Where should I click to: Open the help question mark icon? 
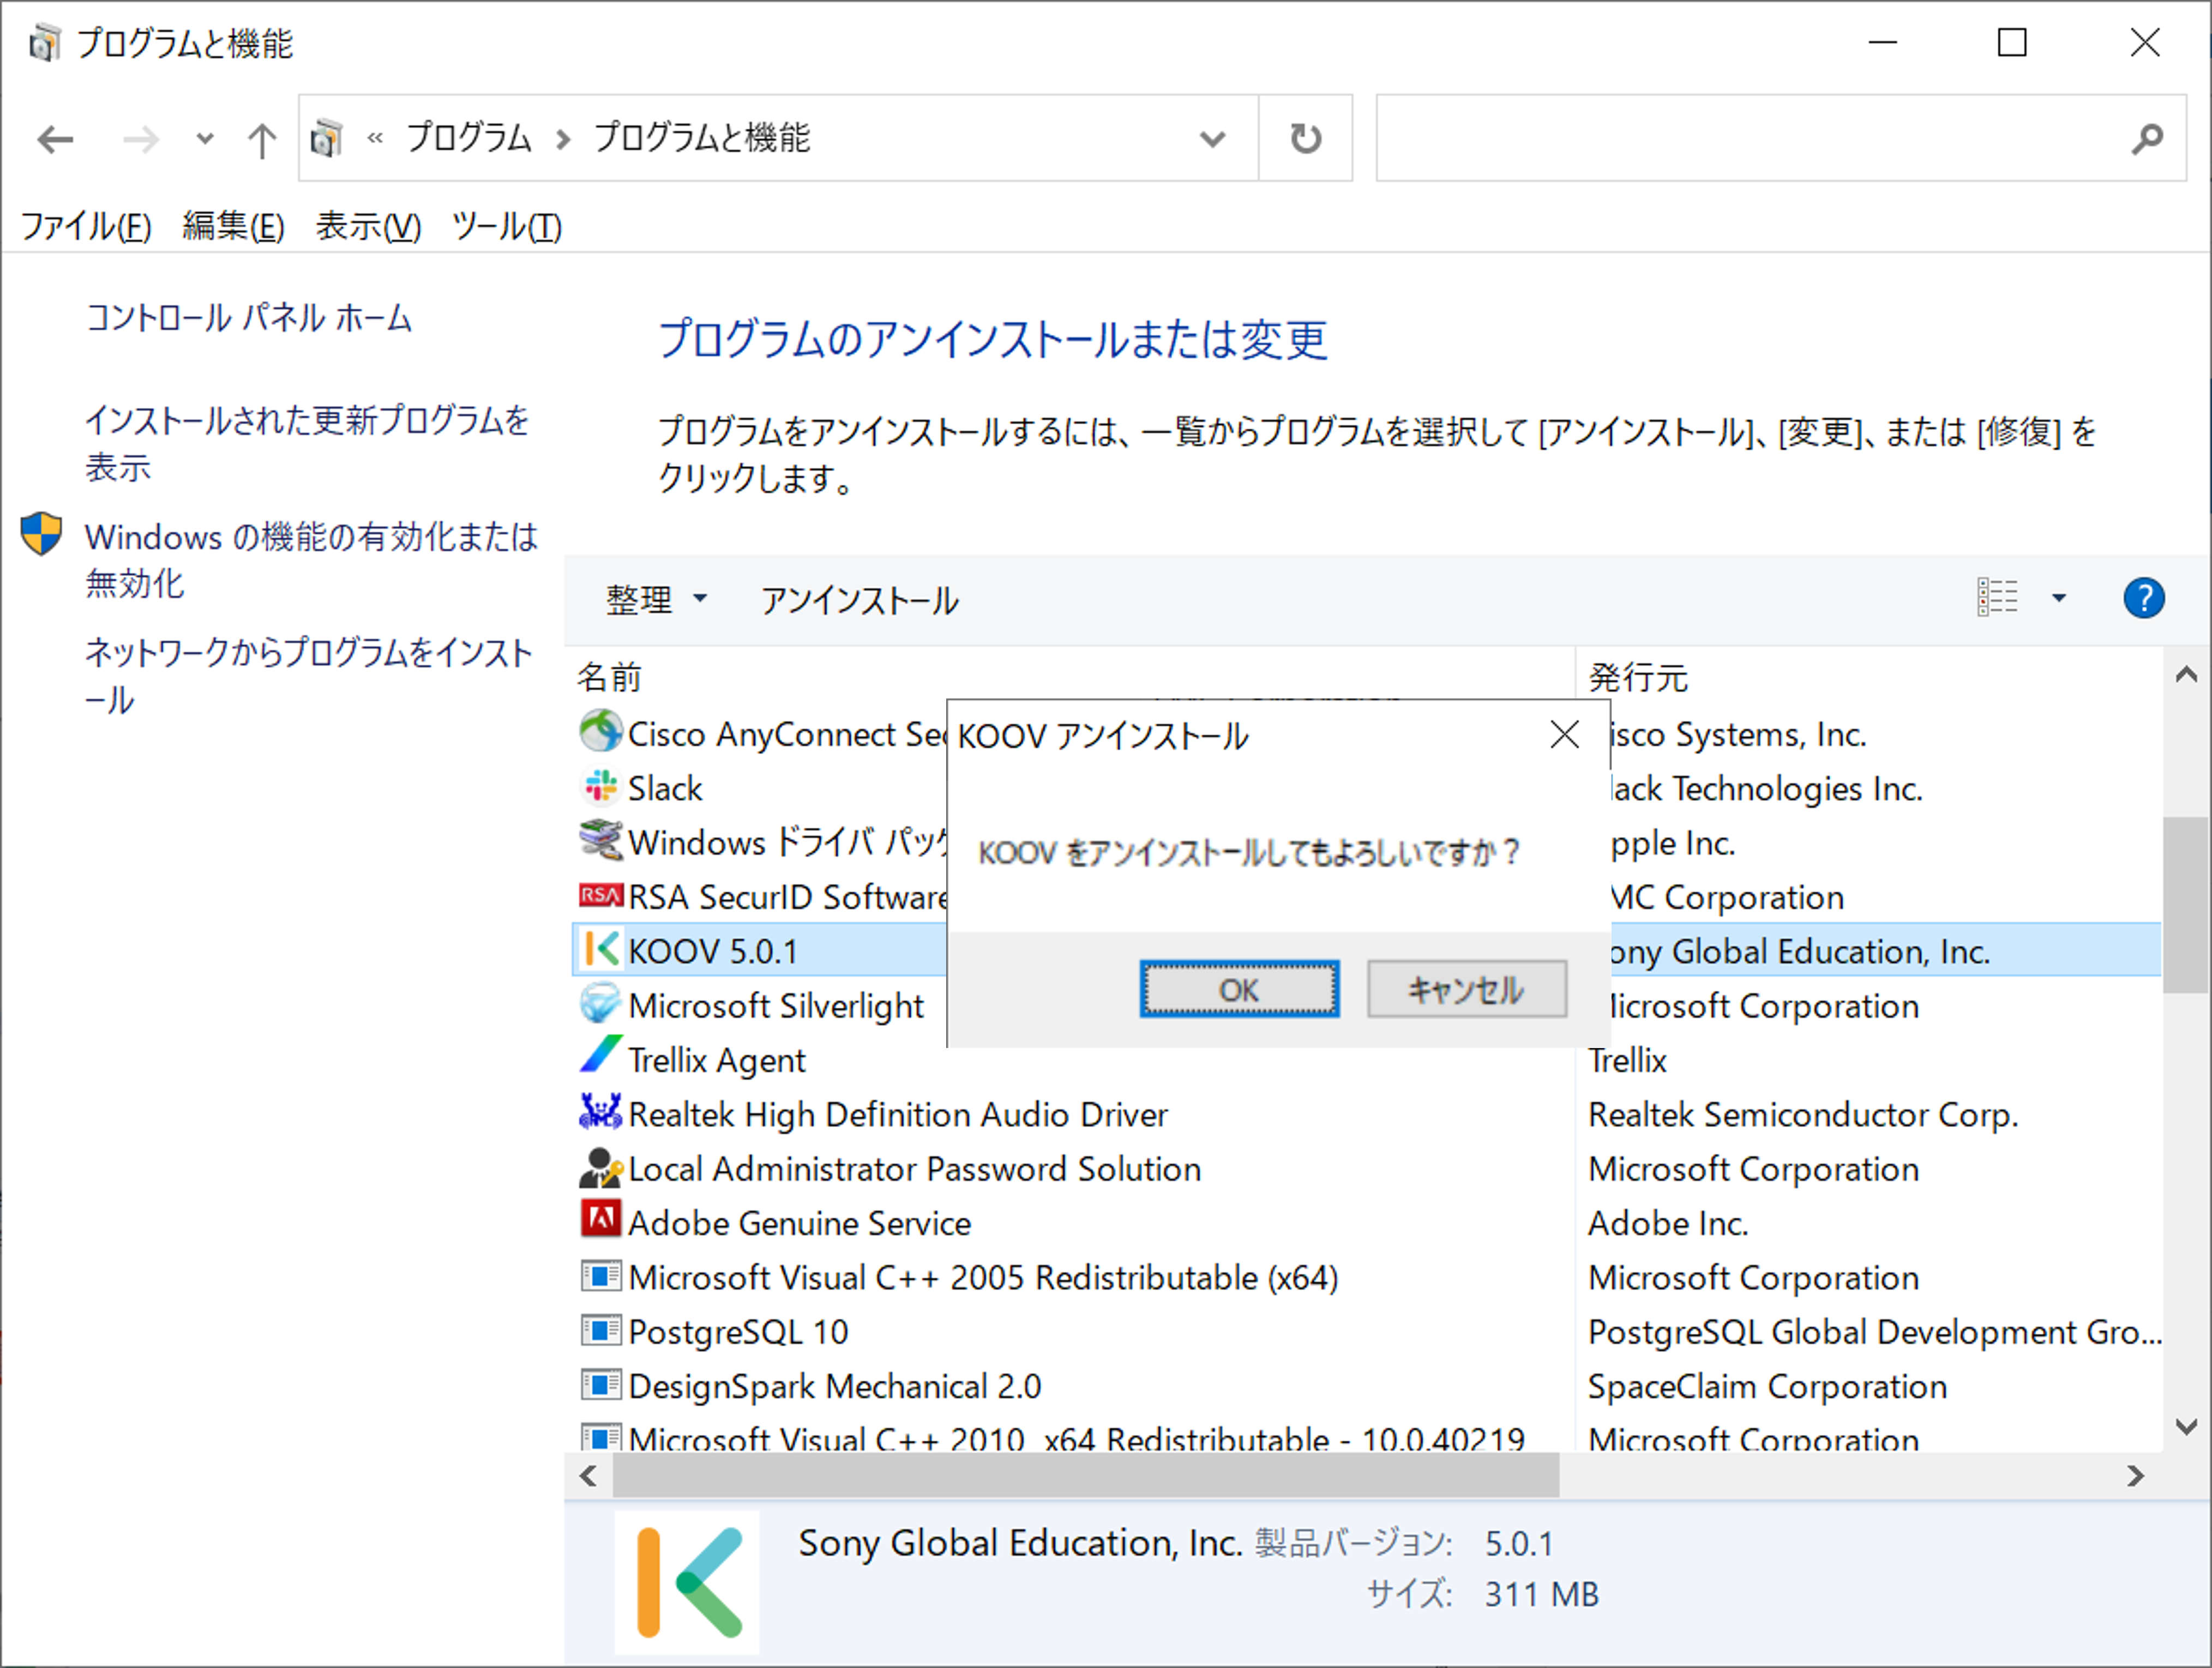click(2144, 598)
